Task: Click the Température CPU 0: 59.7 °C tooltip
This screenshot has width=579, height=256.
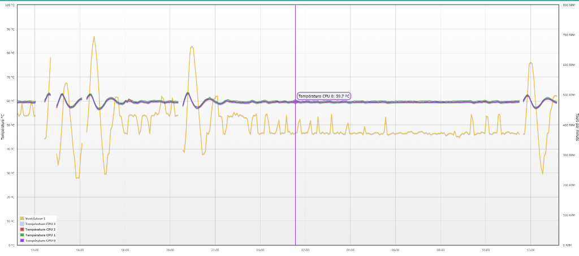Action: [324, 96]
